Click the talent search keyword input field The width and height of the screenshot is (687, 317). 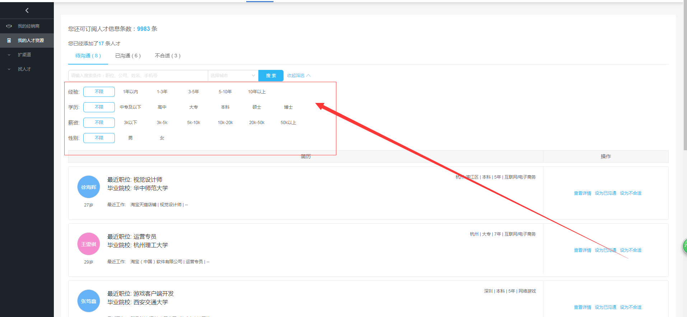(x=138, y=76)
